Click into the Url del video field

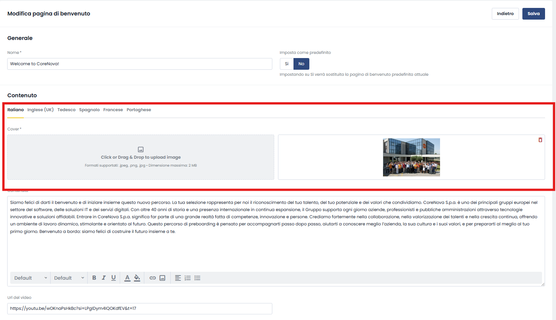[140, 308]
